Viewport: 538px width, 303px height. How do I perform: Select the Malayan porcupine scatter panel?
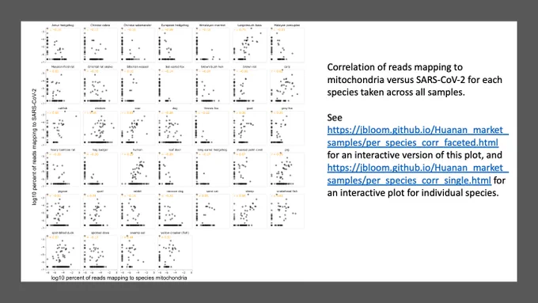(x=287, y=44)
